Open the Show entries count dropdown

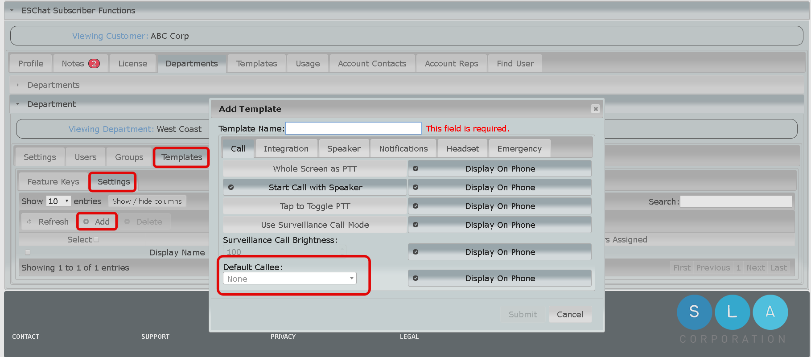point(58,201)
